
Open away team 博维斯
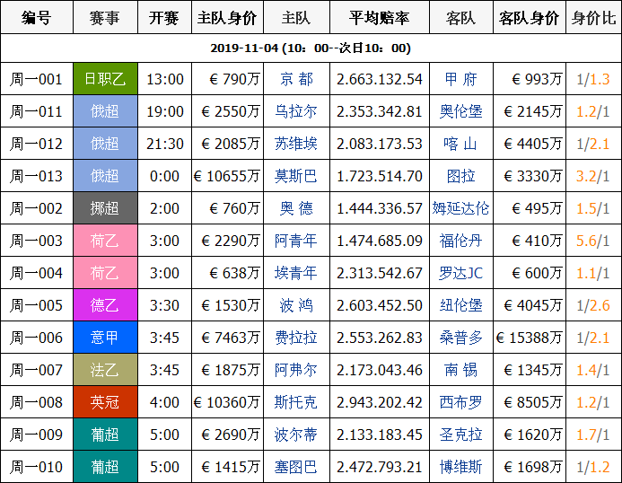coord(460,467)
